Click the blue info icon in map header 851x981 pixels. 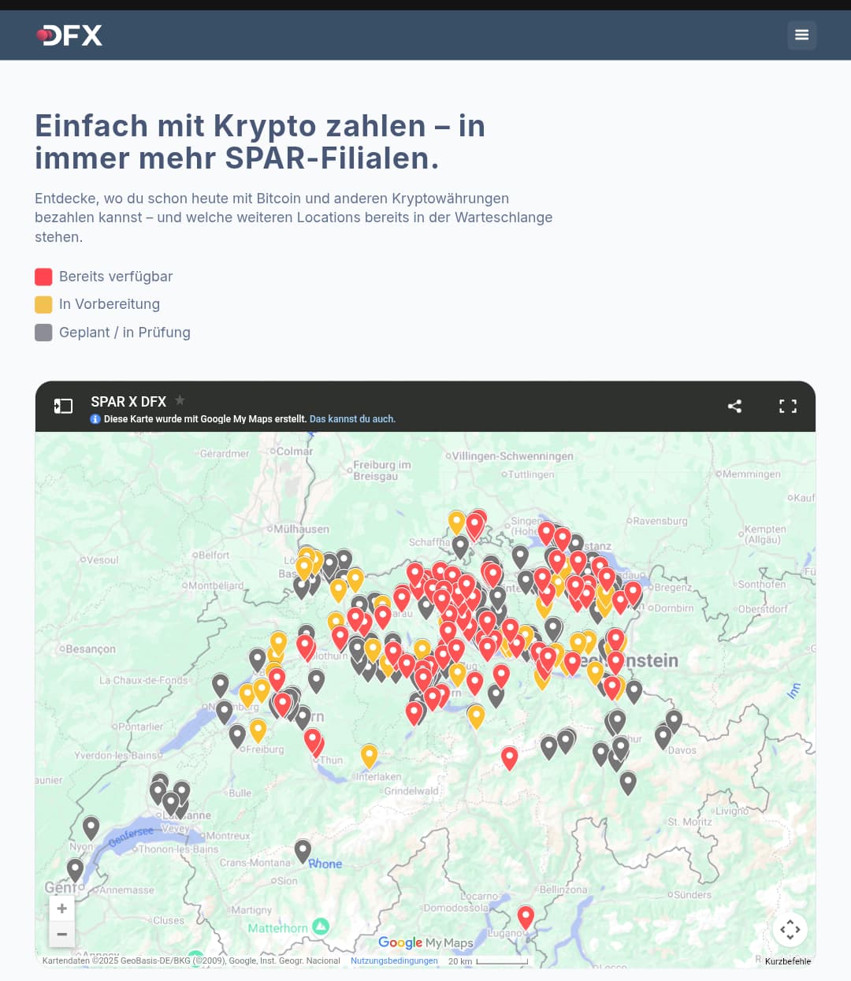[95, 419]
